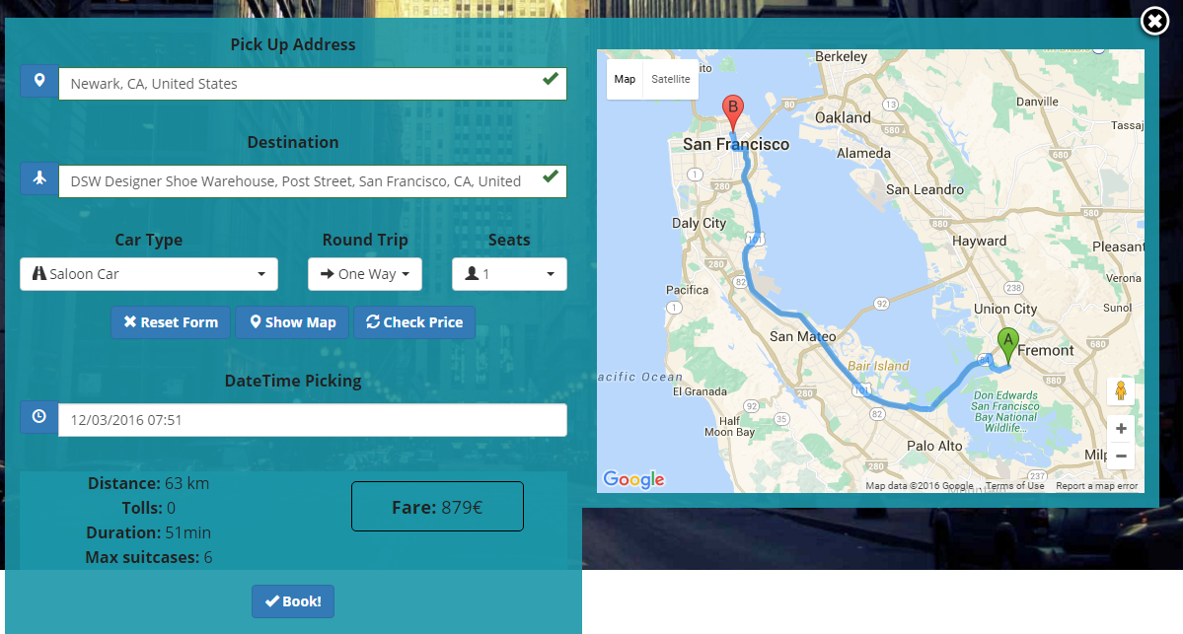This screenshot has height=634, width=1183.
Task: Click the Alameda label on map
Action: [864, 153]
